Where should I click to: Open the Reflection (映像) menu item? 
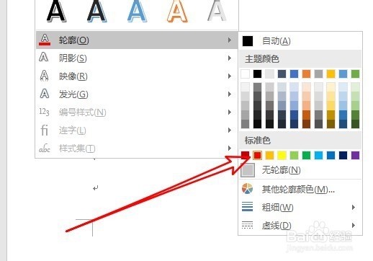[137, 76]
